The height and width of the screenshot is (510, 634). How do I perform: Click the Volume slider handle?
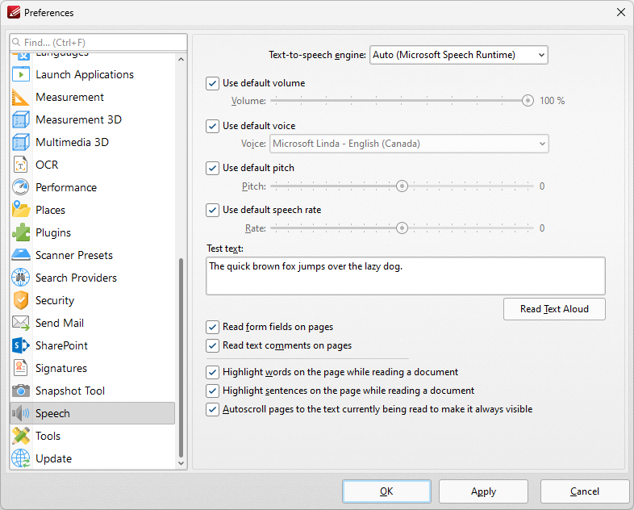click(x=528, y=101)
